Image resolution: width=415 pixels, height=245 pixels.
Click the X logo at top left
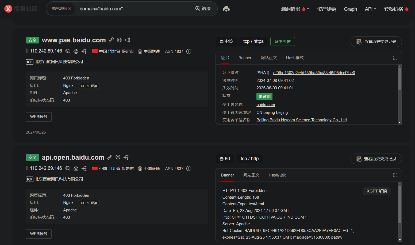click(x=8, y=9)
